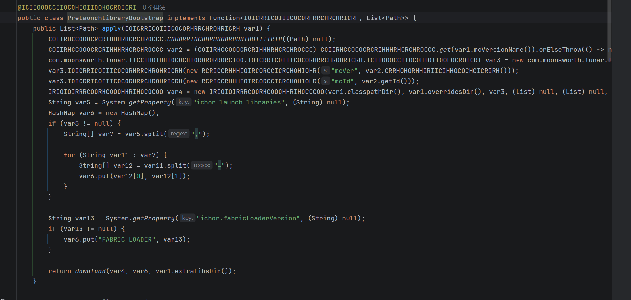This screenshot has width=631, height=300.
Task: Place cursor on the "FABRIC_LOADER" string
Action: (x=127, y=239)
